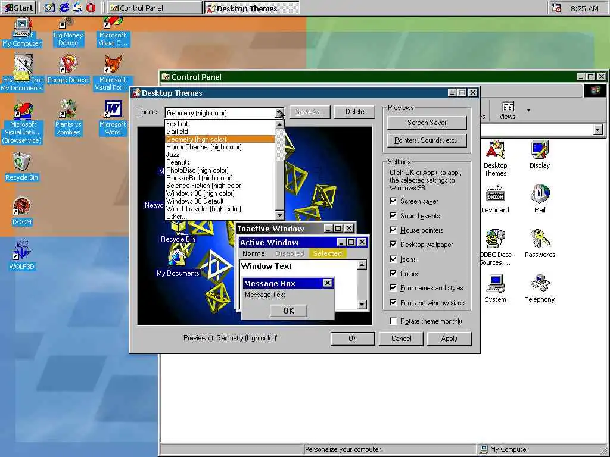Open Telephony icon in Control Panel

point(540,289)
